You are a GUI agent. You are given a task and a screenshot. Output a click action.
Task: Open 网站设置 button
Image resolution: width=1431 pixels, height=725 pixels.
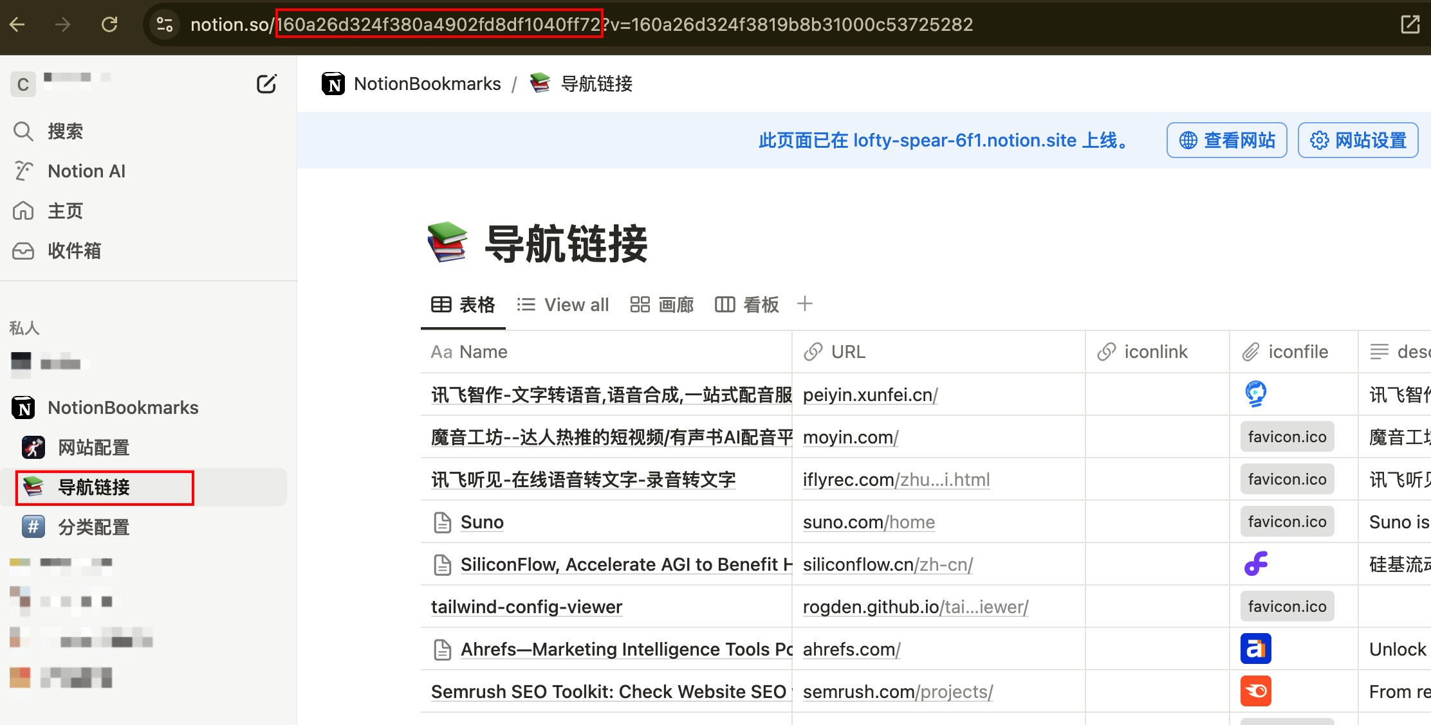pyautogui.click(x=1358, y=140)
